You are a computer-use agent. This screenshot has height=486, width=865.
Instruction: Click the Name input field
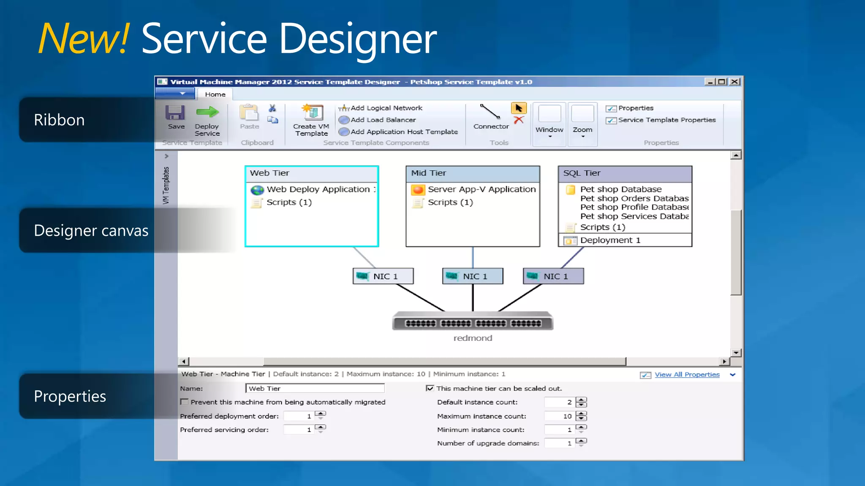coord(315,388)
